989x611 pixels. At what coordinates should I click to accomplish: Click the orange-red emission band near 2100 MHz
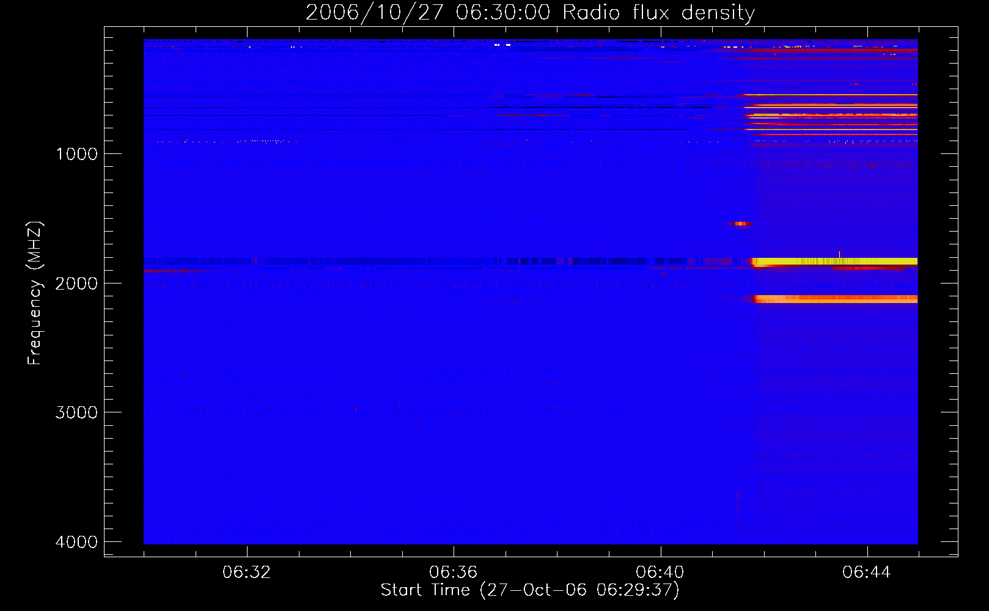click(x=836, y=299)
